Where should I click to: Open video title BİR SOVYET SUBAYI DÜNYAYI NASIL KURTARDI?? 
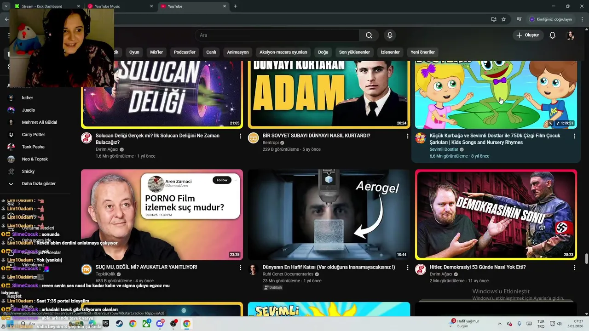pos(316,136)
